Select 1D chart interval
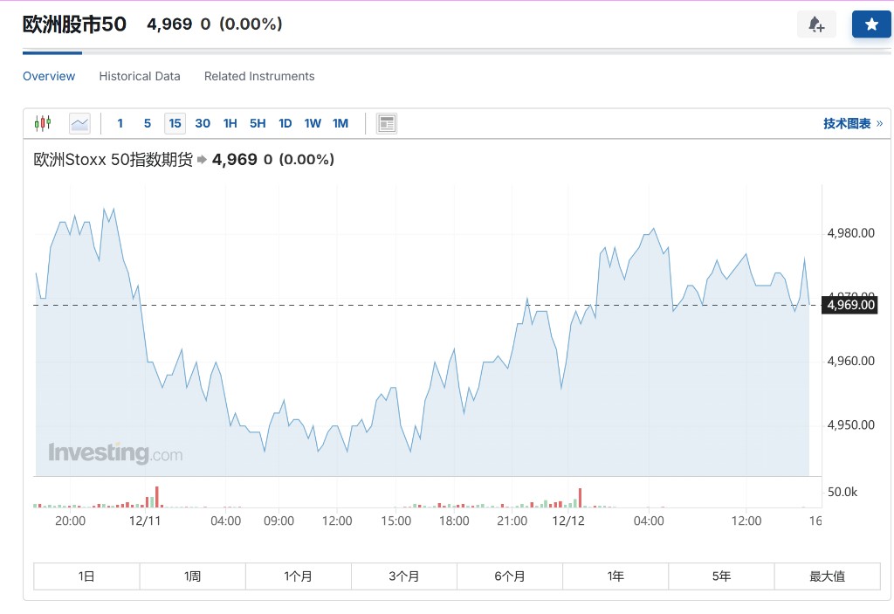This screenshot has width=894, height=614. (x=285, y=123)
